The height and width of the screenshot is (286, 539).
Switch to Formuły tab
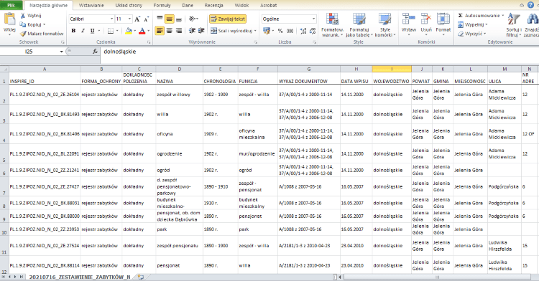pos(162,6)
